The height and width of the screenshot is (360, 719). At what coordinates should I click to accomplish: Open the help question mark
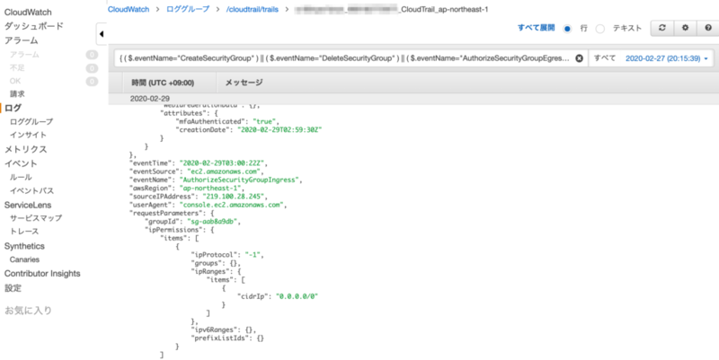pos(707,28)
